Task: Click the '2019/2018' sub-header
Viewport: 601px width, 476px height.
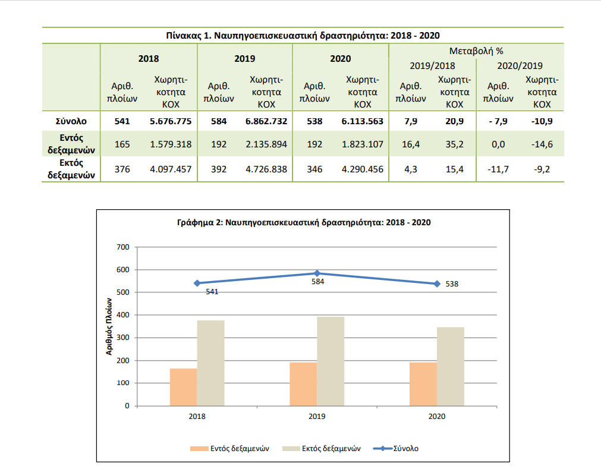Action: (x=432, y=66)
